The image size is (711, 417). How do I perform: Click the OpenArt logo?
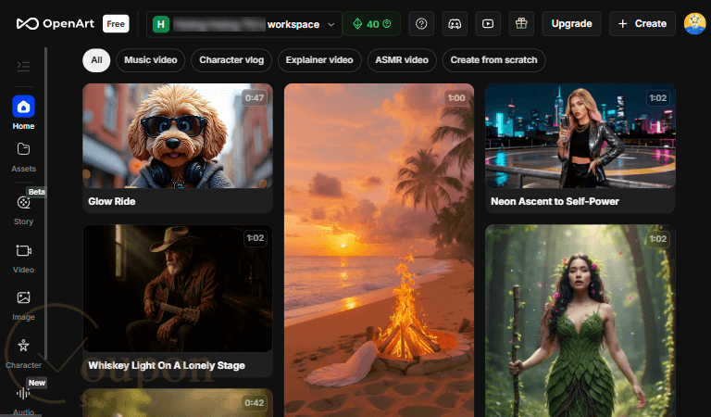[55, 23]
